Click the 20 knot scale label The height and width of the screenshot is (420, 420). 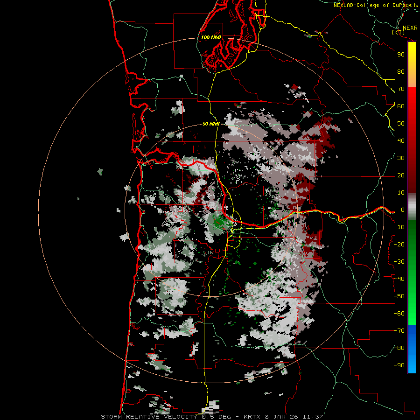[x=401, y=175]
